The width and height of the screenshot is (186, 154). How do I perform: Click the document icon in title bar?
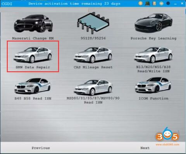click(155, 3)
